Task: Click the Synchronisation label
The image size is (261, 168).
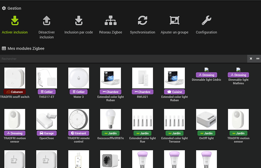Action: [x=143, y=32]
